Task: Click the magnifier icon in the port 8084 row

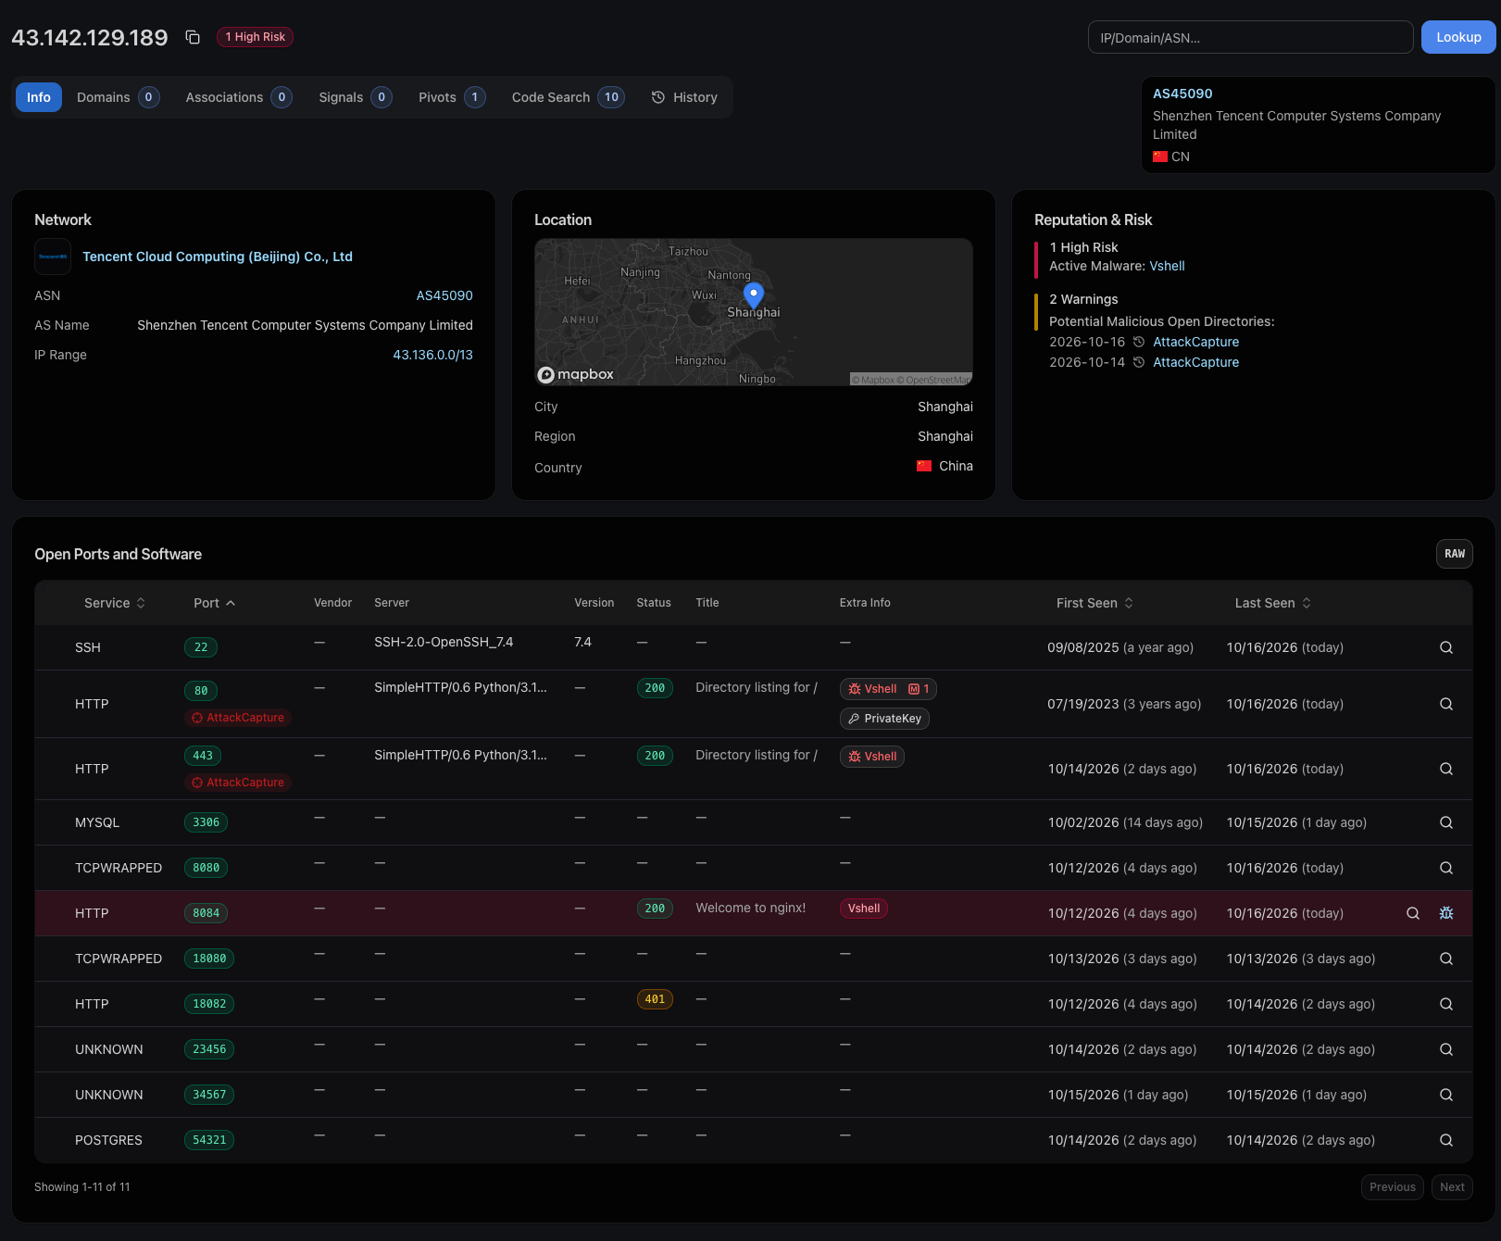Action: click(1413, 913)
